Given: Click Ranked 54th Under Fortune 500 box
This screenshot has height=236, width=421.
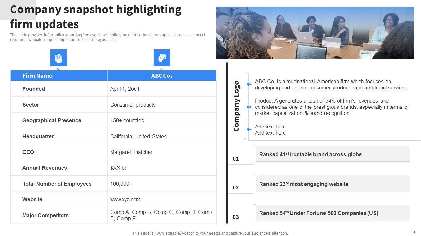Looking at the screenshot, I should click(x=333, y=213).
